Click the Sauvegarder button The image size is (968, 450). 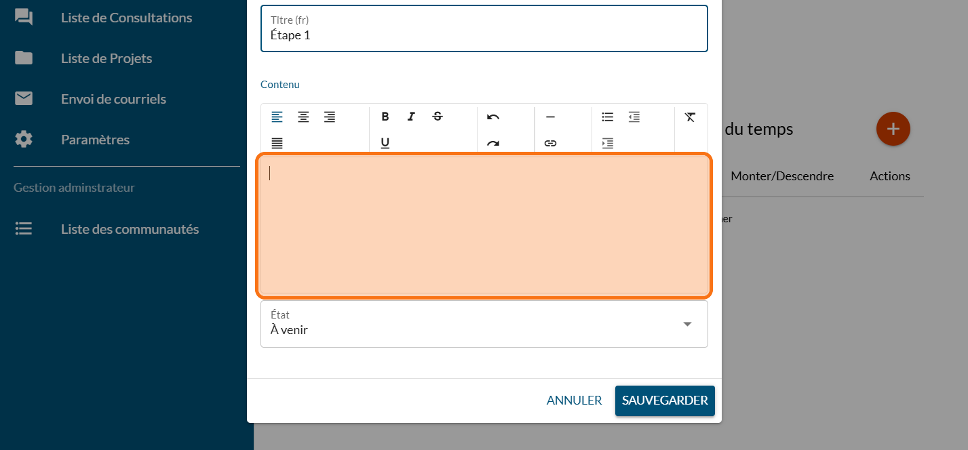665,401
